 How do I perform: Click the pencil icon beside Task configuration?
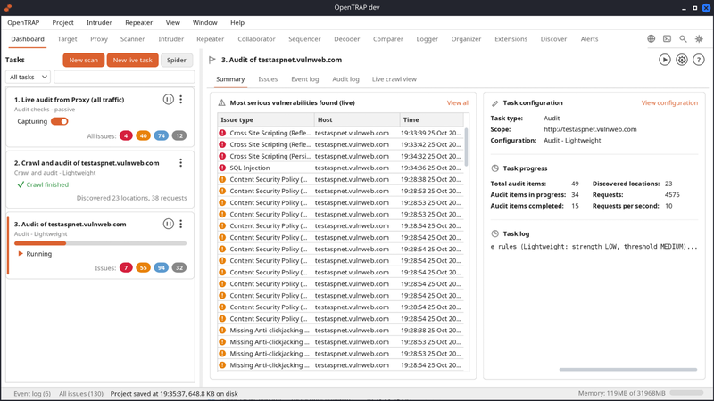495,103
